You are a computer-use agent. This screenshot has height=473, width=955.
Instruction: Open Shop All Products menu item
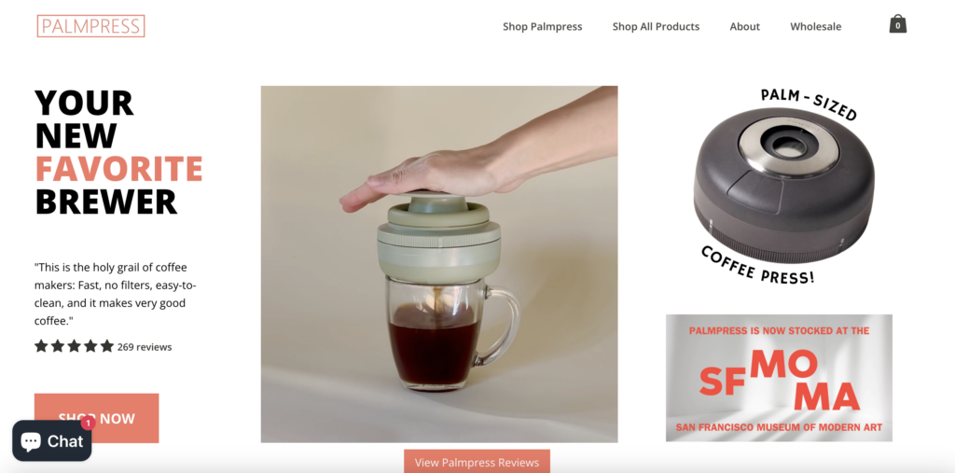[656, 27]
